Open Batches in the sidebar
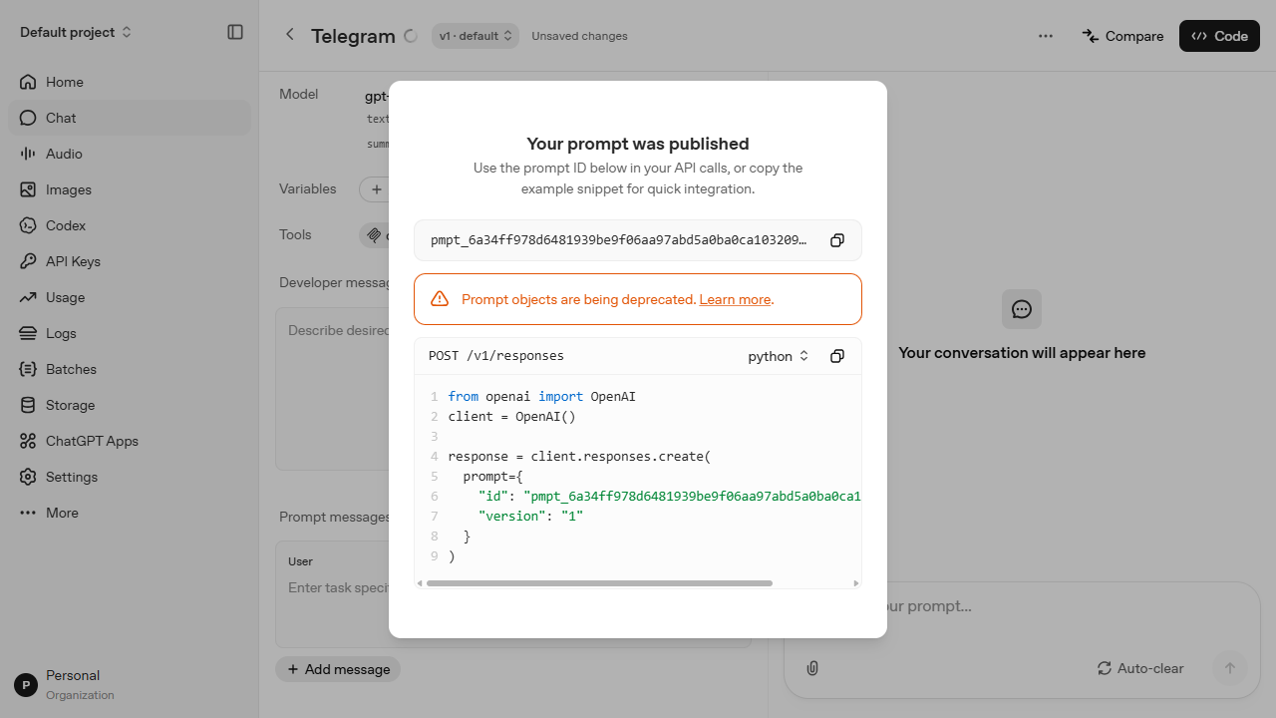The height and width of the screenshot is (718, 1276). click(130, 369)
